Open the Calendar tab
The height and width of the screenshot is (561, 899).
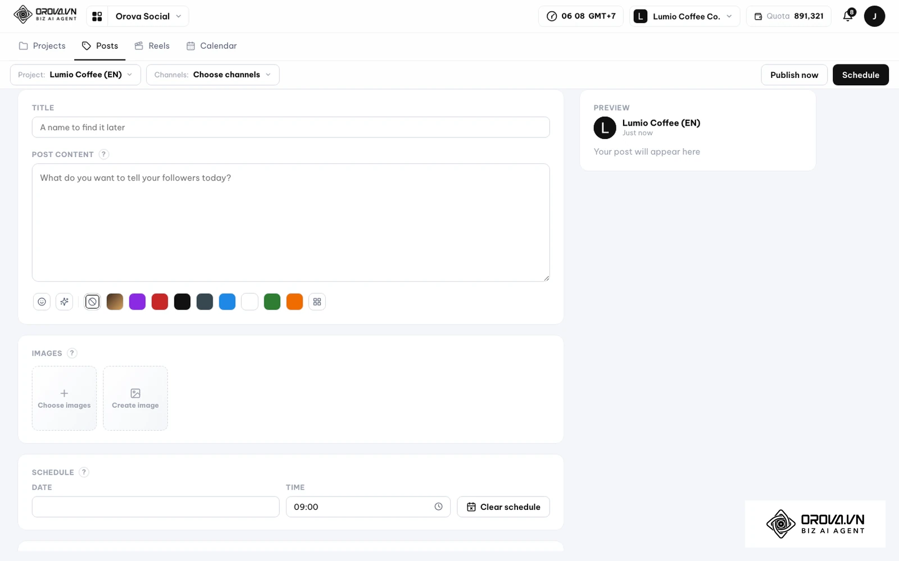coord(211,46)
